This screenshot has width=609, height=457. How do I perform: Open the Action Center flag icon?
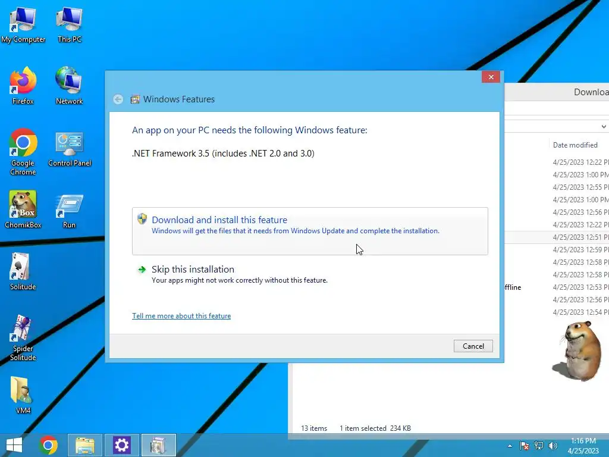525,446
